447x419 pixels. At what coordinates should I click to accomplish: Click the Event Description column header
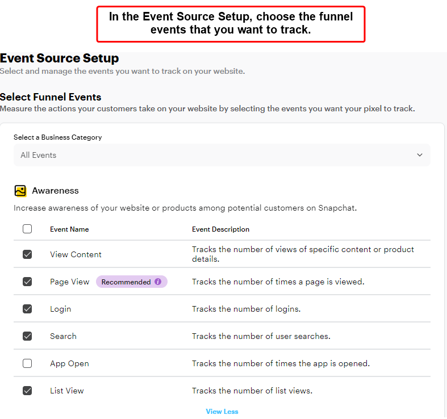[x=220, y=229]
